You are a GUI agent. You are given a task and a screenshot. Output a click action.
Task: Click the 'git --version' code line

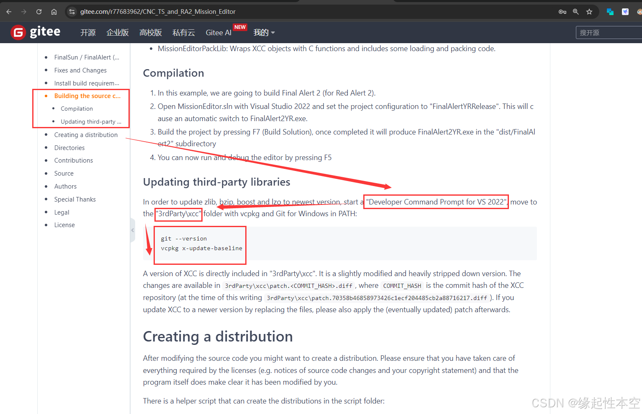[184, 238]
